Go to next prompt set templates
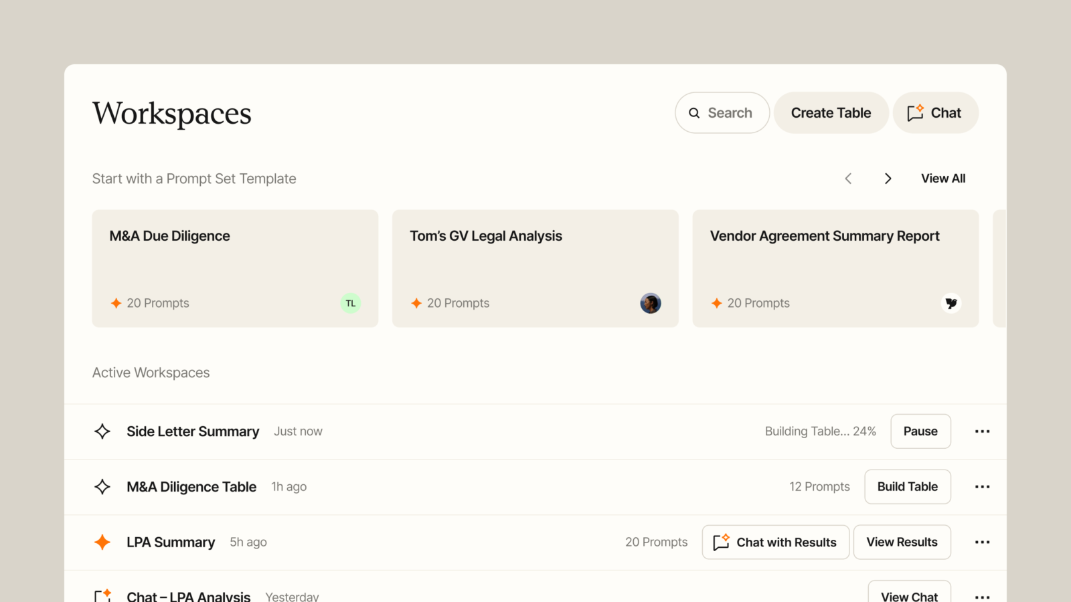1071x602 pixels. click(888, 179)
